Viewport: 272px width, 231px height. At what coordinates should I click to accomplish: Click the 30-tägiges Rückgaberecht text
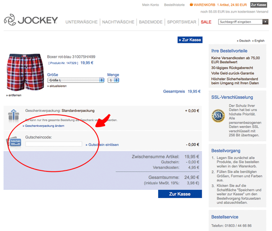pos(232,68)
